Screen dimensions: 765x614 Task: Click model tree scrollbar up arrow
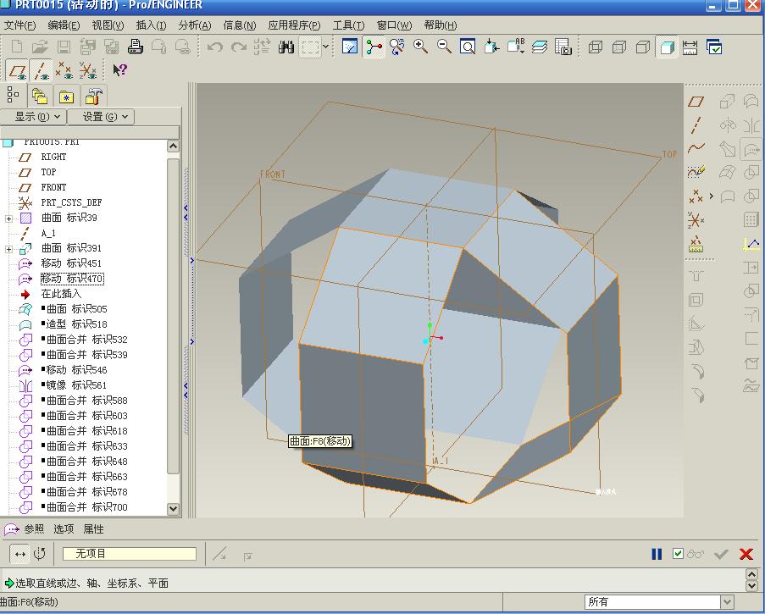[x=173, y=146]
